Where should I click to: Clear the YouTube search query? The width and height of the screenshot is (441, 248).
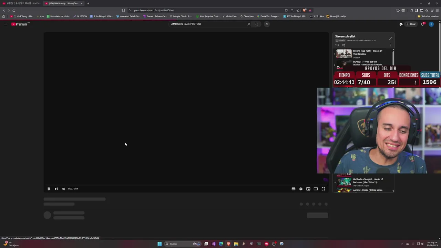249,24
